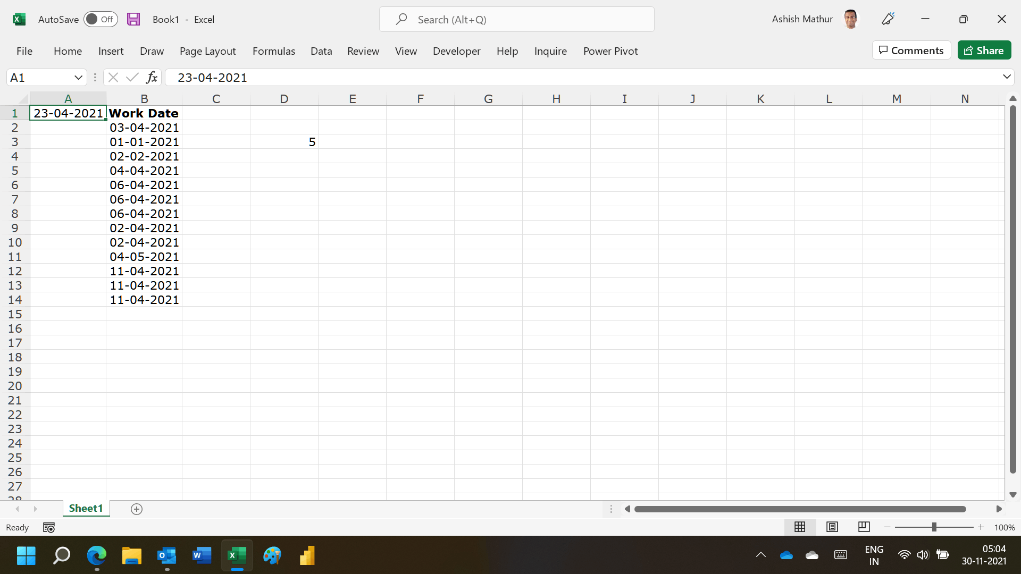1021x574 pixels.
Task: Adjust the zoom slider handle
Action: 934,527
